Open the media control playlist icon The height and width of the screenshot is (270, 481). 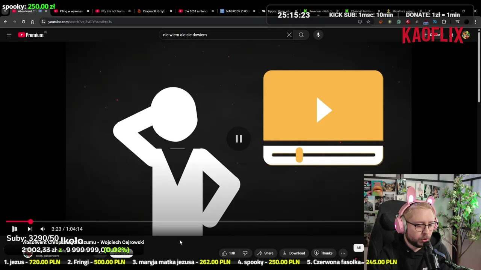pos(457,22)
